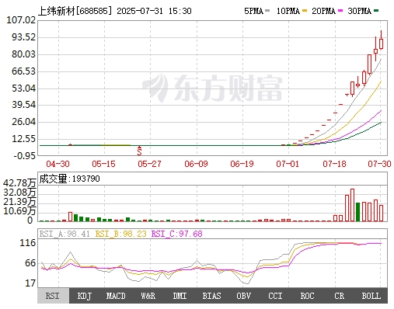394x309 pixels.
Task: Click the 05-27 date axis label
Action: click(x=149, y=164)
